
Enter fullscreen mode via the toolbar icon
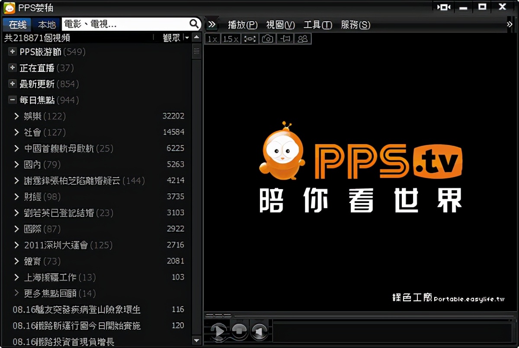pyautogui.click(x=250, y=39)
